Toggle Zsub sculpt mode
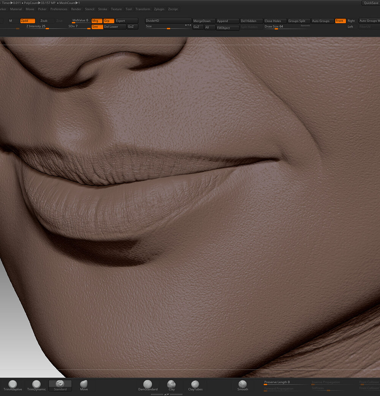The height and width of the screenshot is (396, 380). pyautogui.click(x=47, y=21)
